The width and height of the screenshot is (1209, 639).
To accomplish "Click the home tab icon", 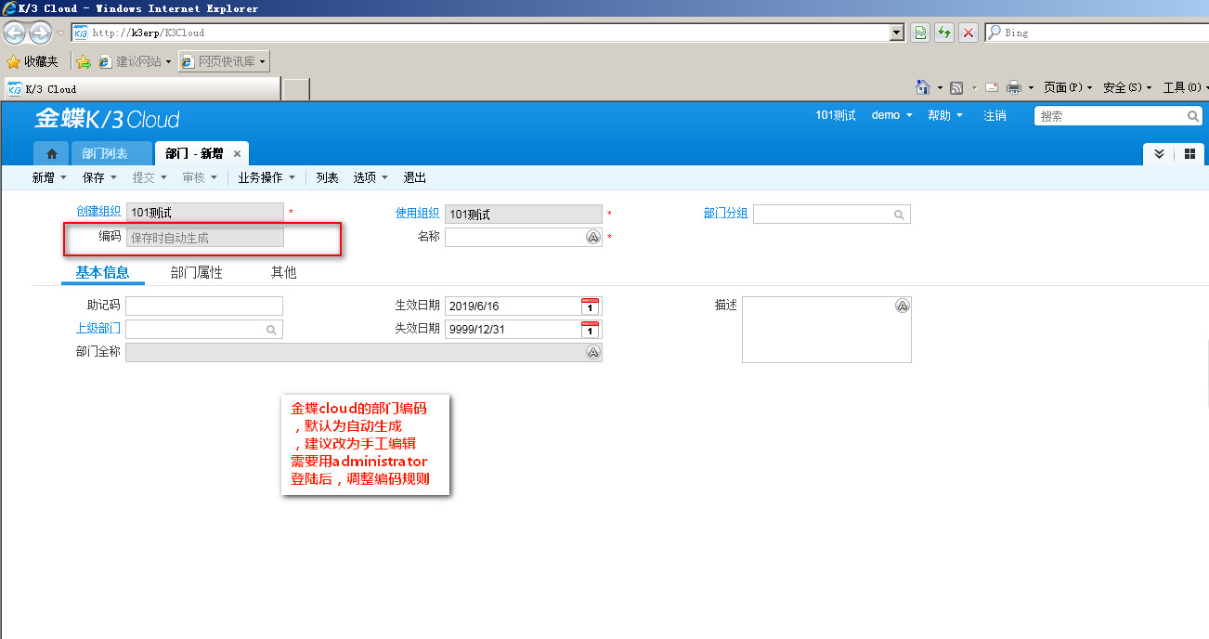I will click(52, 154).
